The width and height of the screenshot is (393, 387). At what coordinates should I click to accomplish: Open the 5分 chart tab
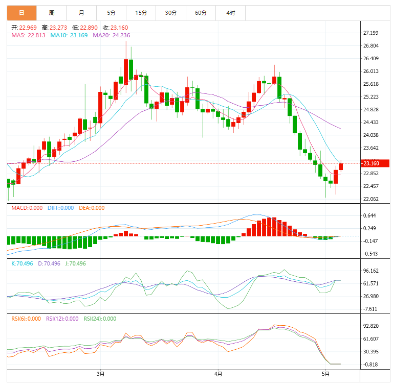(x=111, y=13)
